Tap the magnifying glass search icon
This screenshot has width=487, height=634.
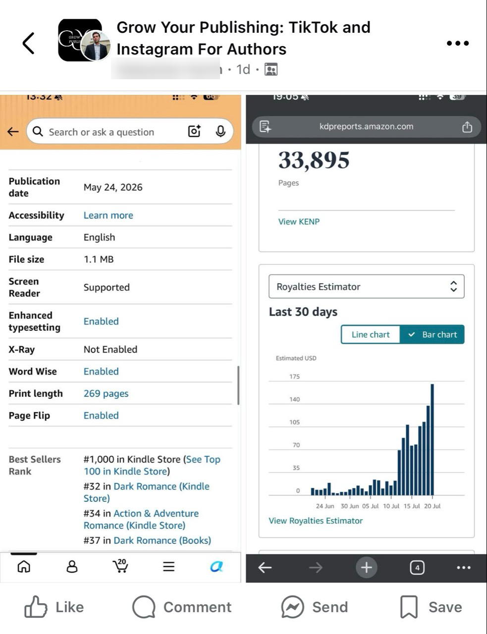tap(38, 131)
